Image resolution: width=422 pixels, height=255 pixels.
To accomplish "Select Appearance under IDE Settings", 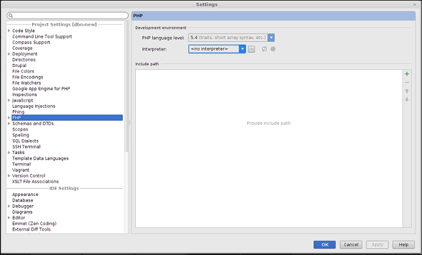I will coord(25,195).
